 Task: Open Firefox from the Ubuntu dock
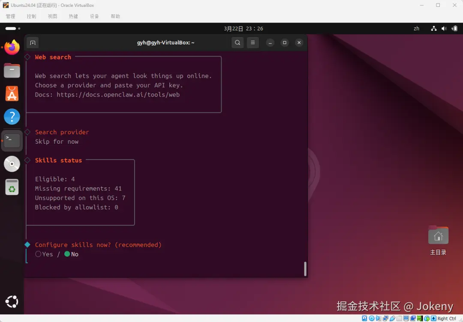click(x=12, y=47)
